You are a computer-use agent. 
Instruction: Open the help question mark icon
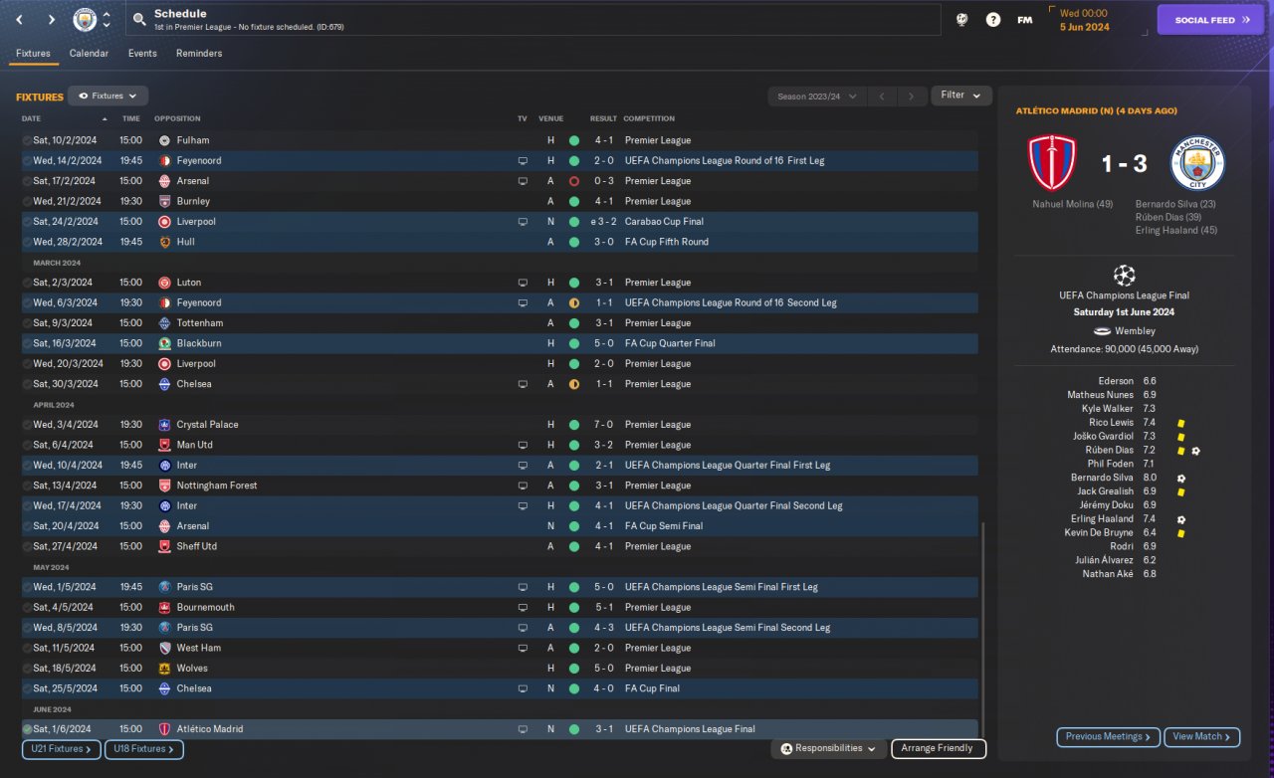click(993, 20)
